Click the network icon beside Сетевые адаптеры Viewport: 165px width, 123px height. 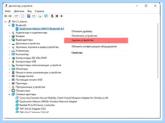(13, 94)
